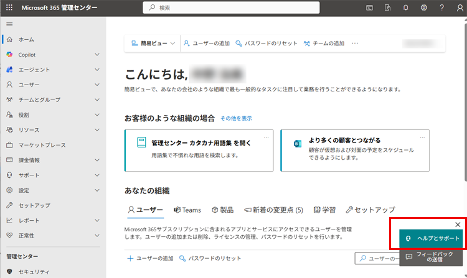The width and height of the screenshot is (467, 278).
Task: Close the help and feedback popup
Action: (458, 225)
